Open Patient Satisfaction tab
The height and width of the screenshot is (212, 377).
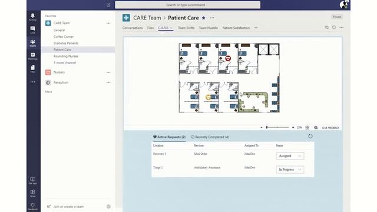pos(236,28)
